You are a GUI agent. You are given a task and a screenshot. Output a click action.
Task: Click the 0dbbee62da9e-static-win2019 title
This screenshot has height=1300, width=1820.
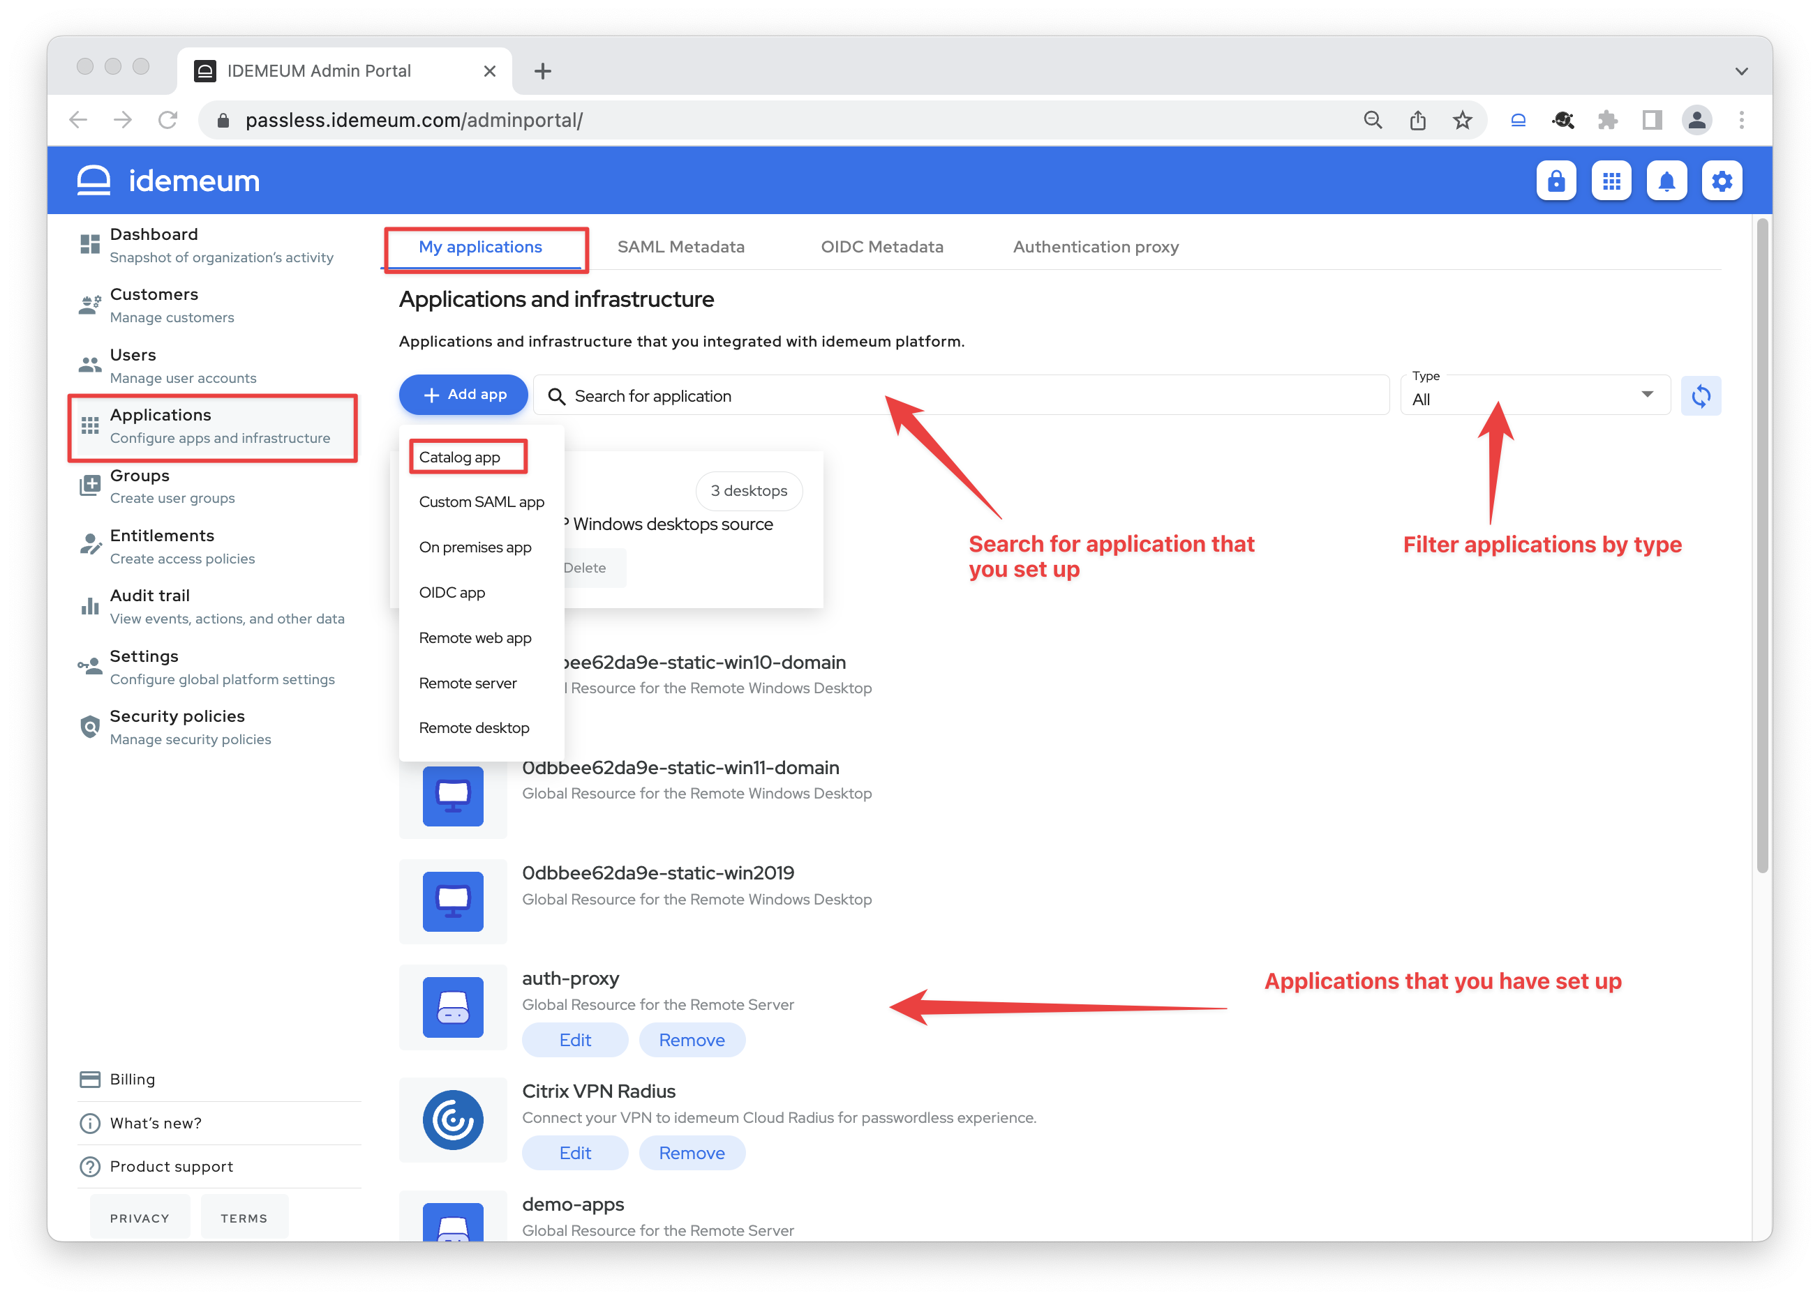click(x=659, y=872)
